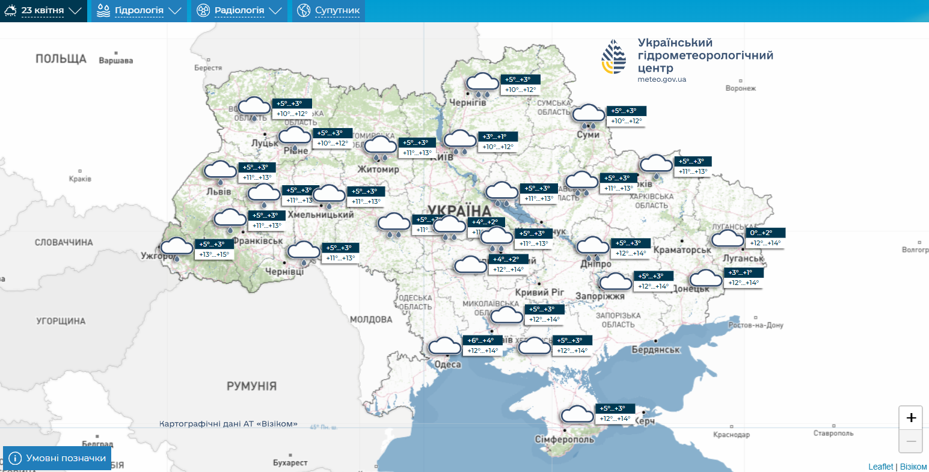Select the rain cloud icon near Одеса
The width and height of the screenshot is (929, 472).
[x=445, y=346]
